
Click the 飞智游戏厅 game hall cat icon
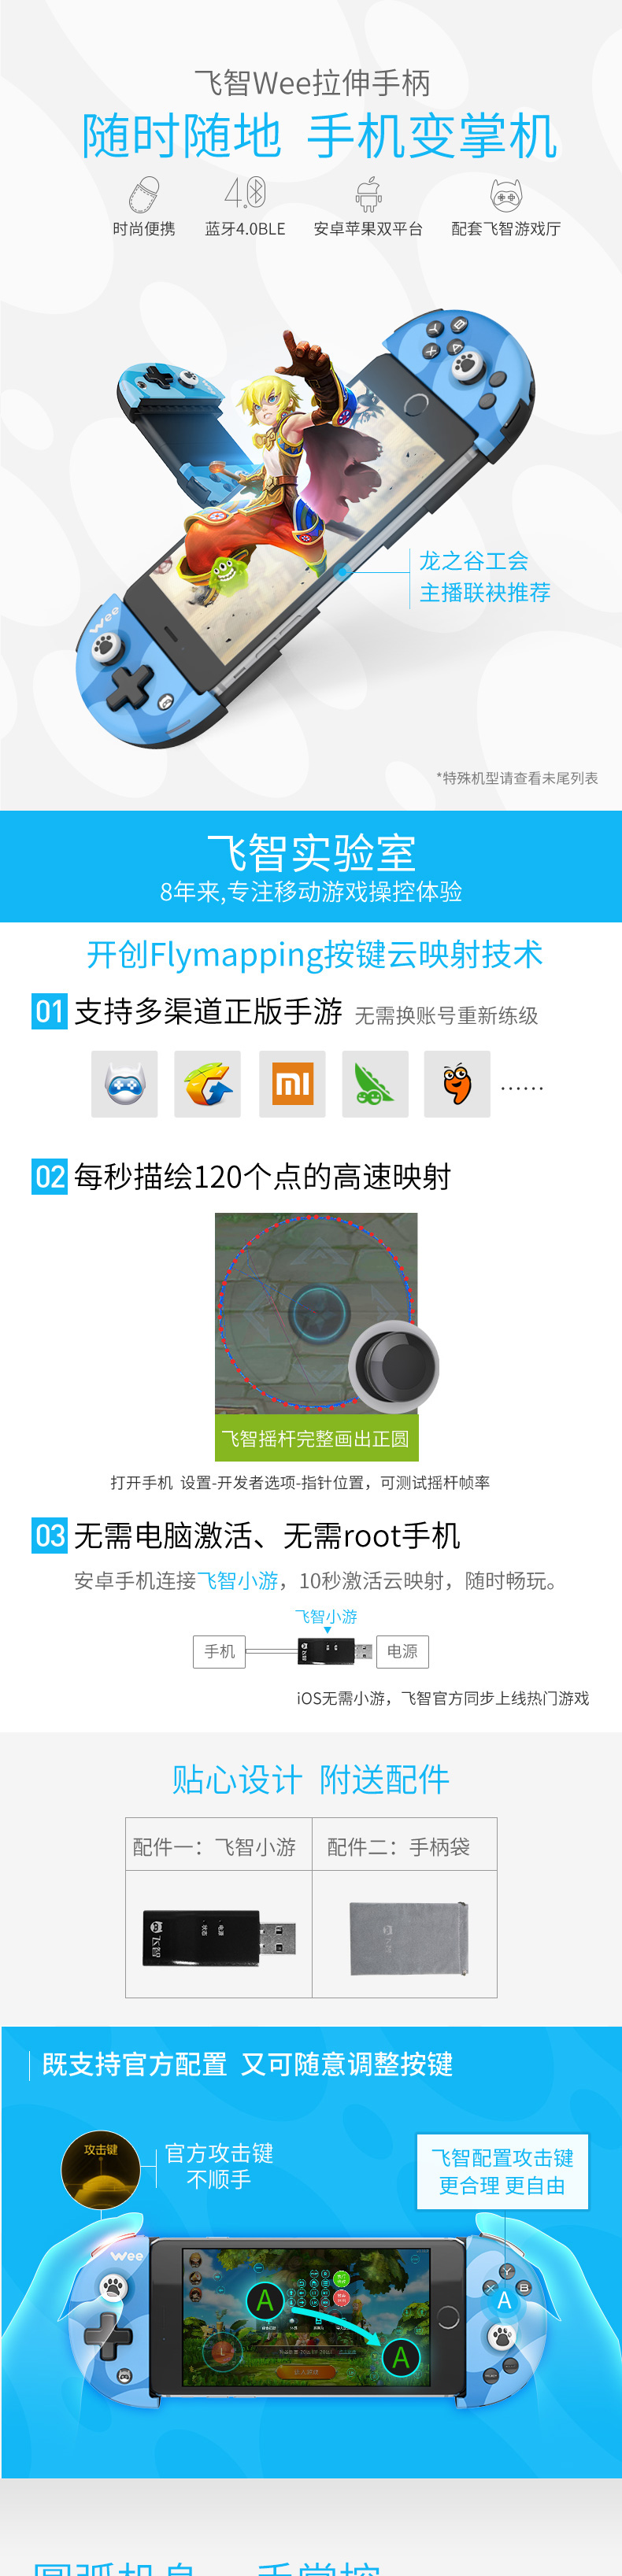click(x=506, y=194)
